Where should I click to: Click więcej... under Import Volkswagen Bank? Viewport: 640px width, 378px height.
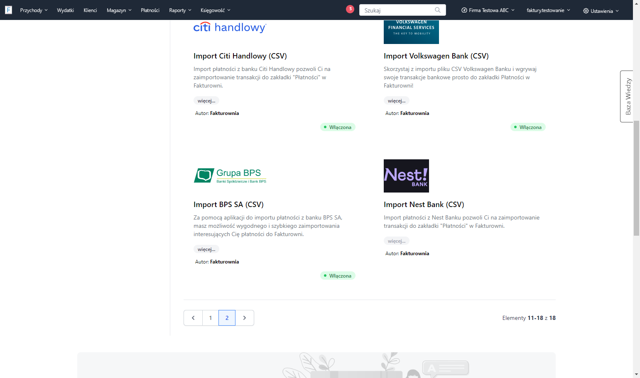pyautogui.click(x=397, y=101)
